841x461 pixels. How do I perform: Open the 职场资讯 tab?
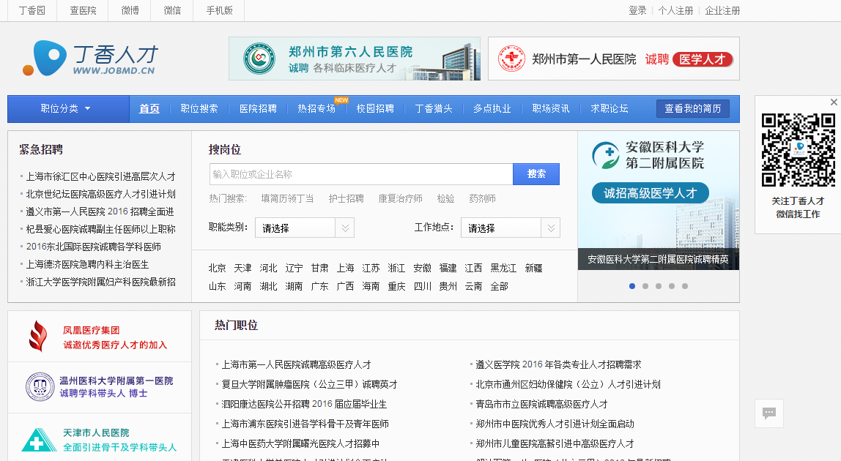(551, 109)
